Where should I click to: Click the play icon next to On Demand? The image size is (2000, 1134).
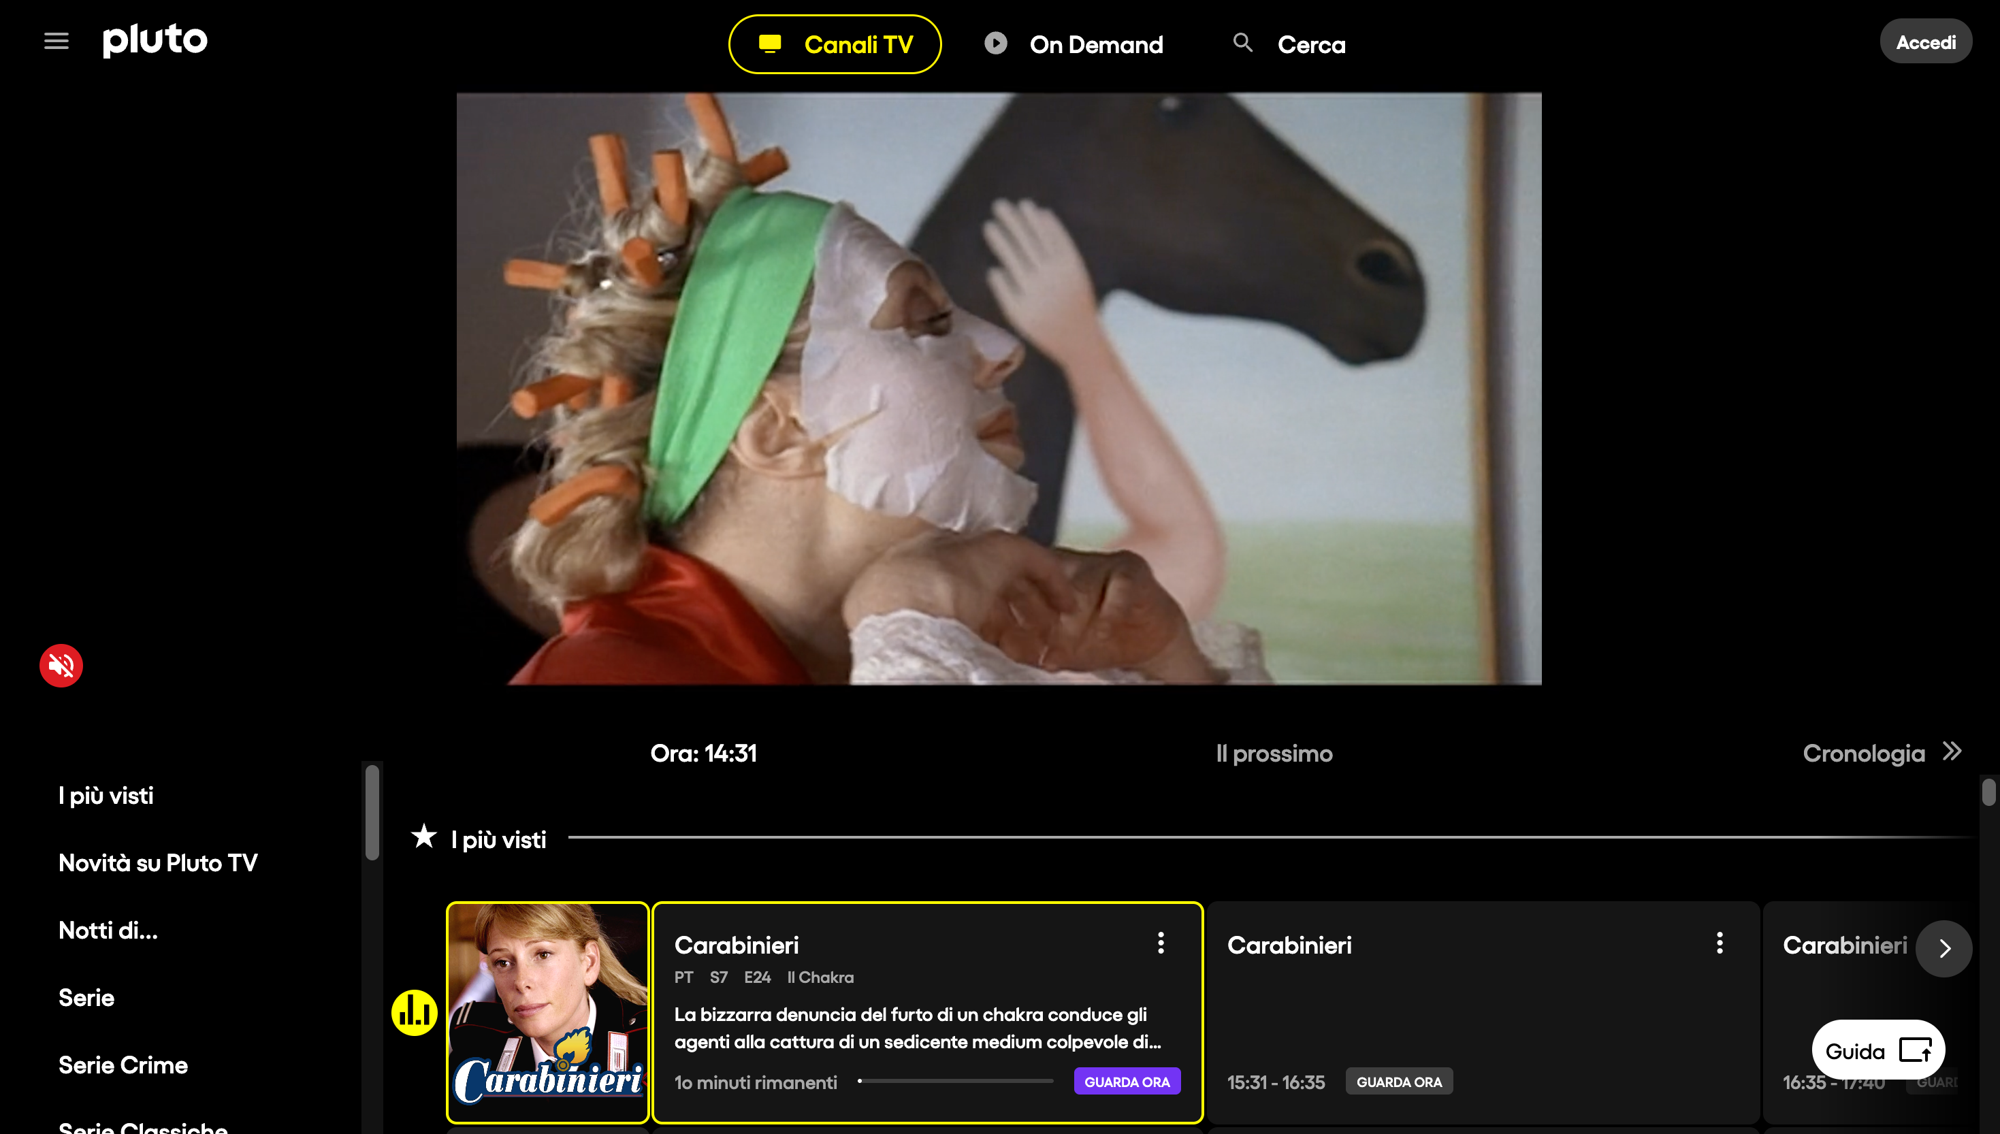[995, 44]
